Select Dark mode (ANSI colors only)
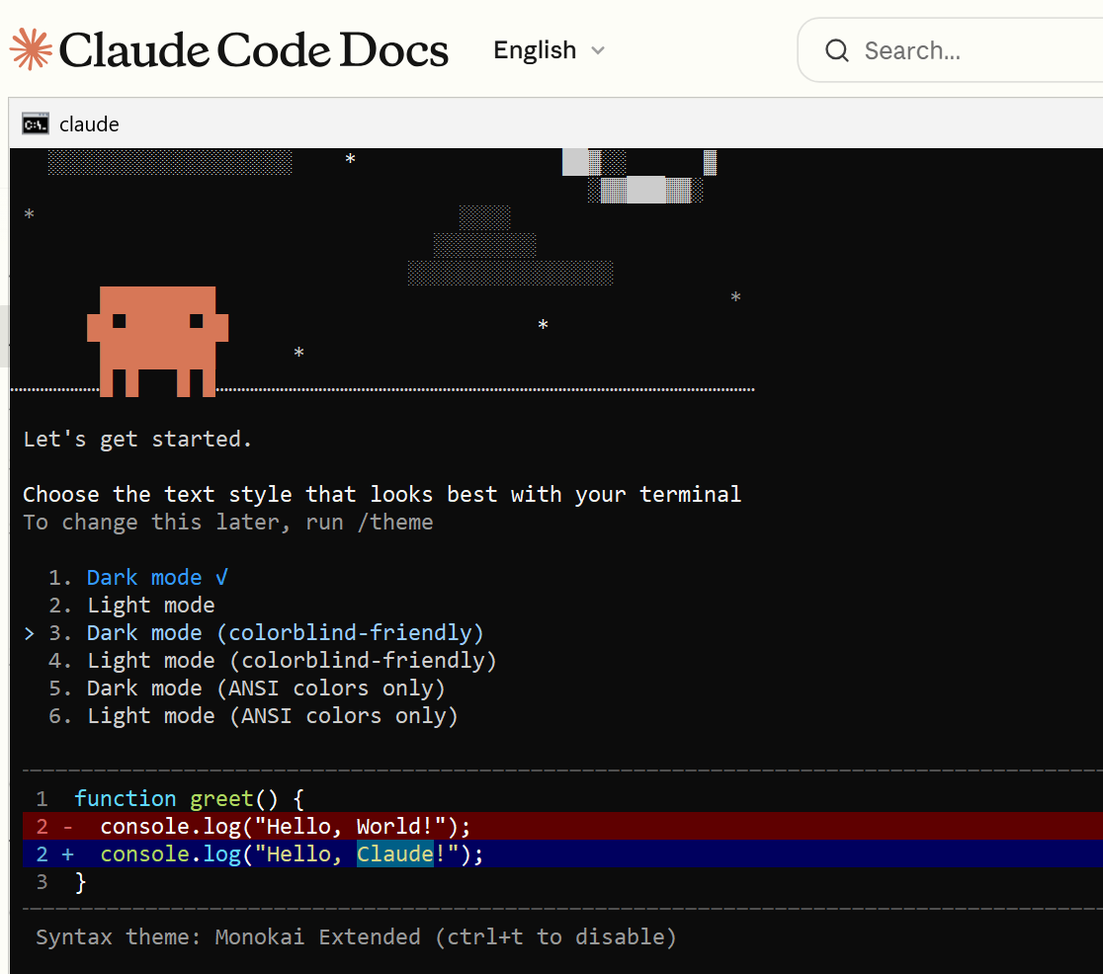The width and height of the screenshot is (1103, 974). pos(247,688)
